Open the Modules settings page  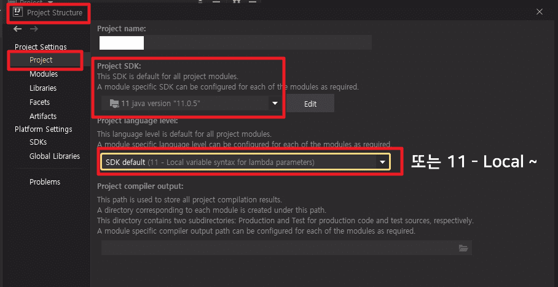(x=44, y=74)
